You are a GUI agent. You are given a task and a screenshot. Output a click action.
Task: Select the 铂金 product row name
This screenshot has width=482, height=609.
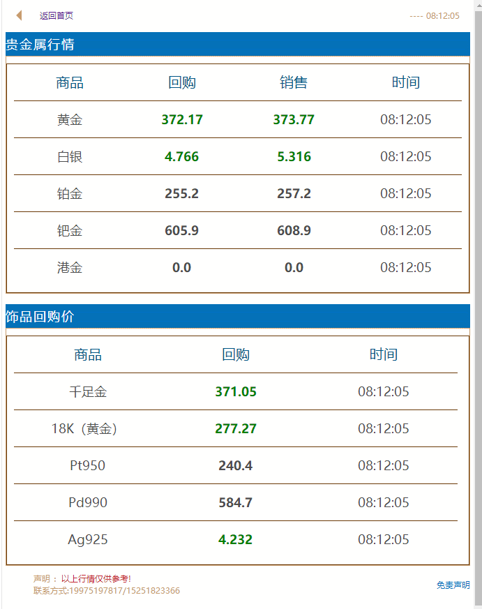[70, 194]
